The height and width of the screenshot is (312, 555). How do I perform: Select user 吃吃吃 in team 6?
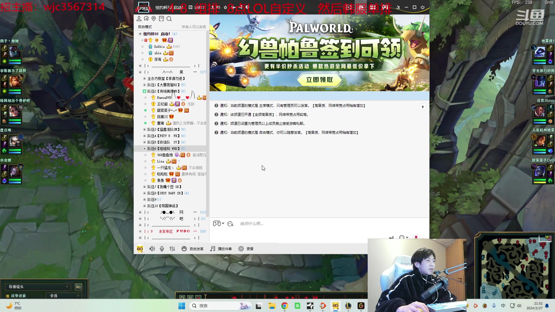tap(162, 174)
